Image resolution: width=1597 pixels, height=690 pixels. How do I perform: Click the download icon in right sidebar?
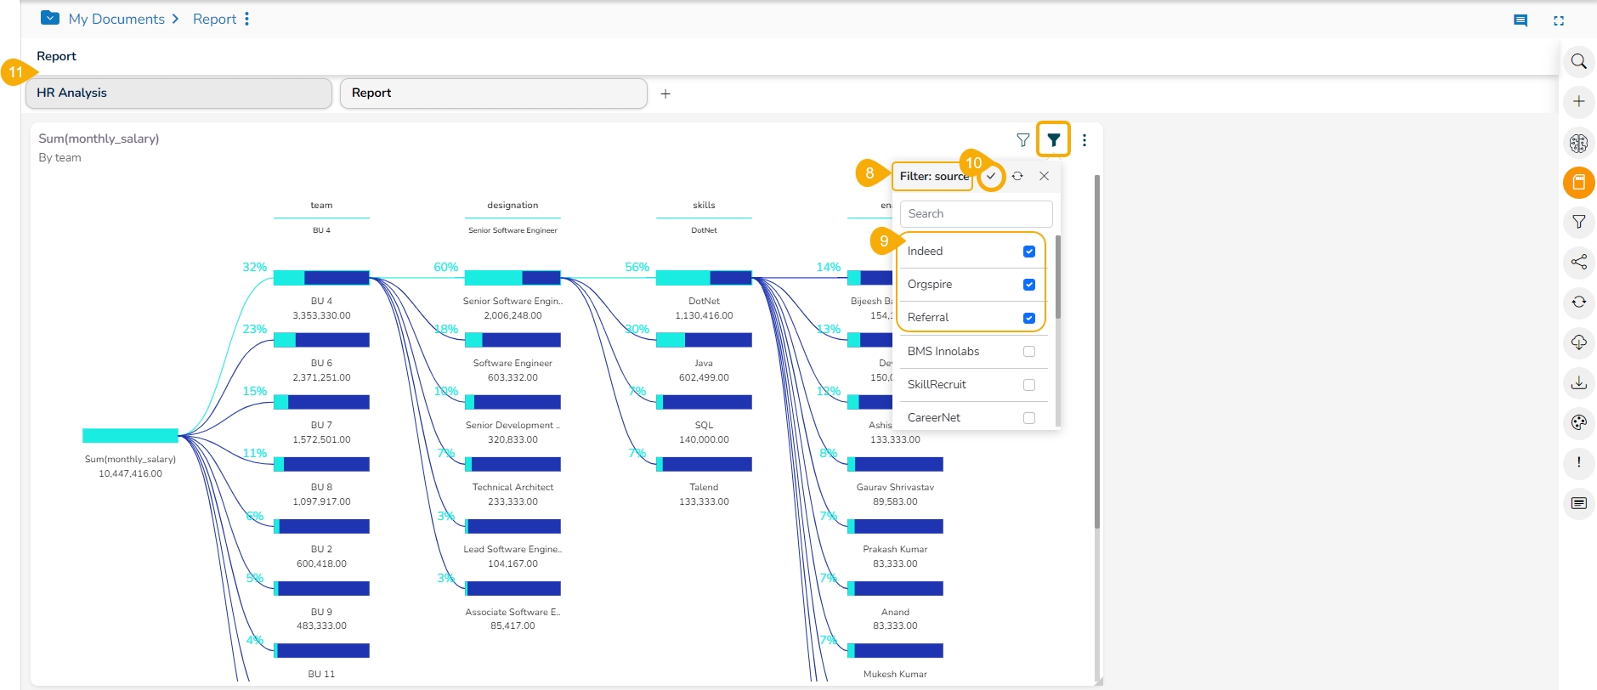[1578, 382]
